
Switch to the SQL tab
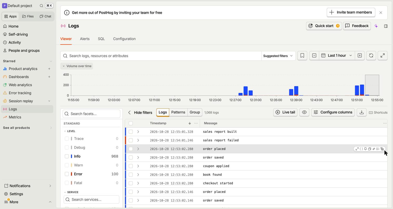(x=101, y=39)
